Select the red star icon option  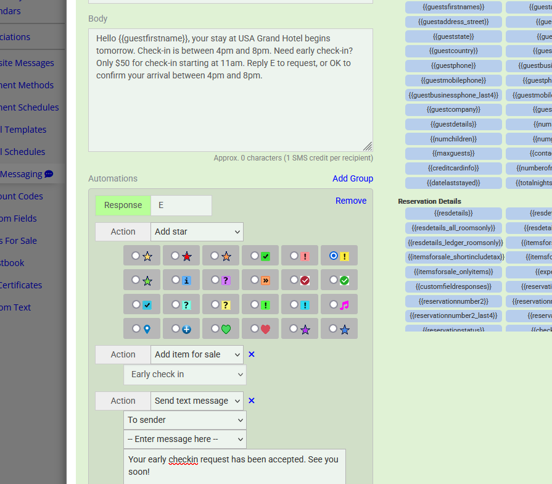(x=176, y=256)
